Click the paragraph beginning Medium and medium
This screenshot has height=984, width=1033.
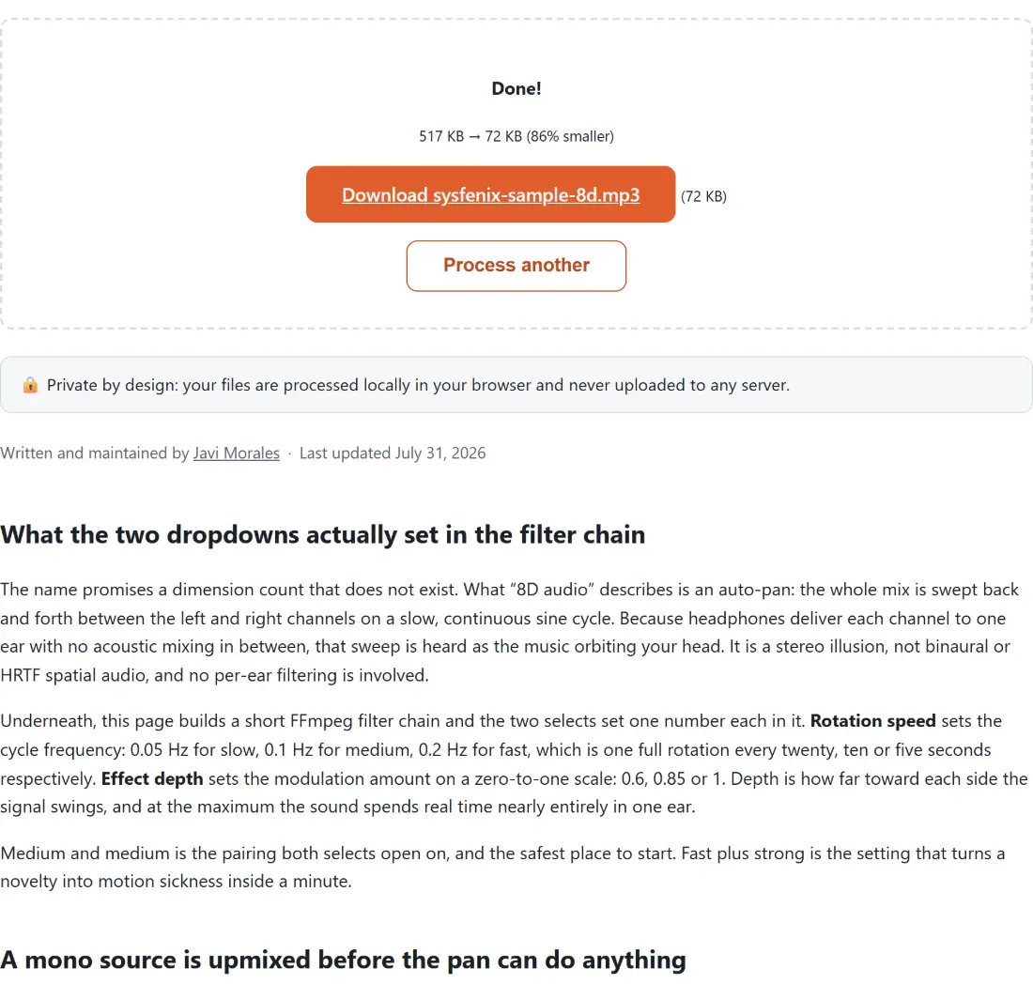(x=502, y=868)
